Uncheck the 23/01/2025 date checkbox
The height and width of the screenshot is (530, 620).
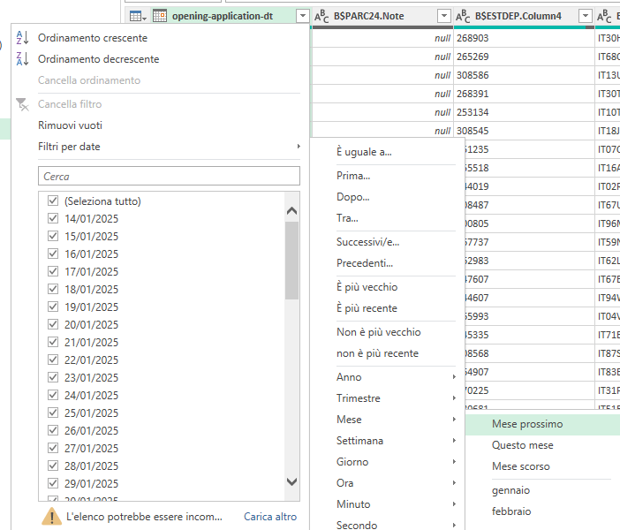tap(53, 377)
